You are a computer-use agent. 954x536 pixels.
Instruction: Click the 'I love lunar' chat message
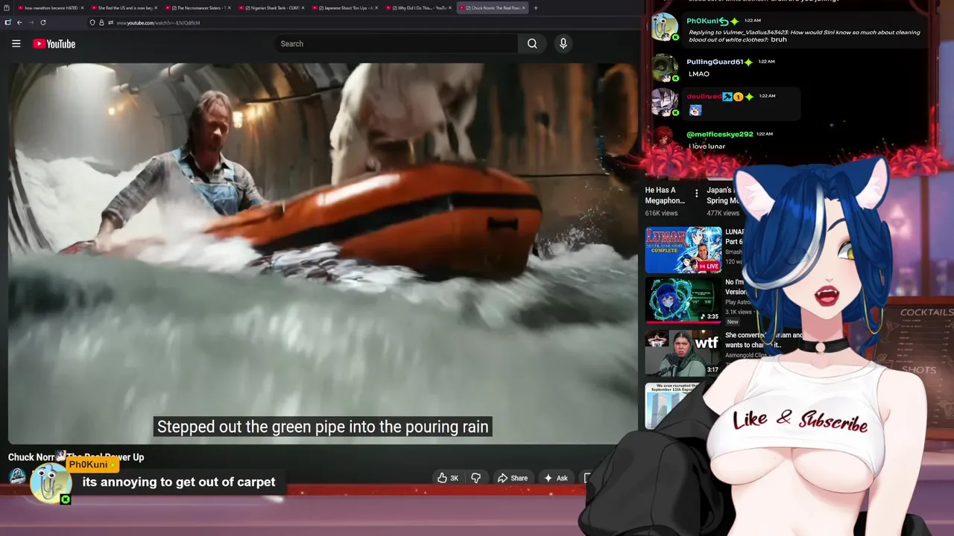coord(706,146)
